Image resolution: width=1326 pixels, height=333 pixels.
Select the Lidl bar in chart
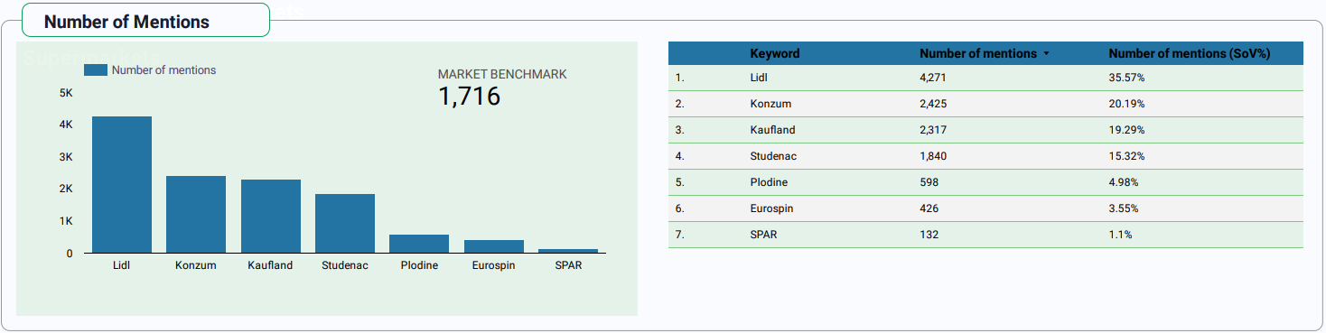[122, 184]
